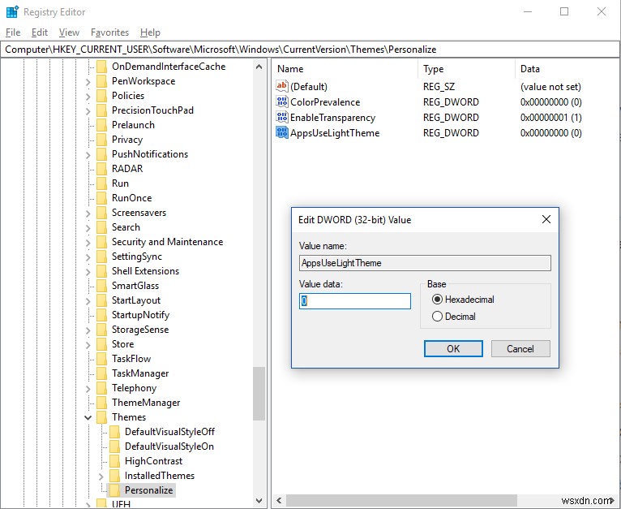Click the HighContrast folder icon

click(x=115, y=461)
